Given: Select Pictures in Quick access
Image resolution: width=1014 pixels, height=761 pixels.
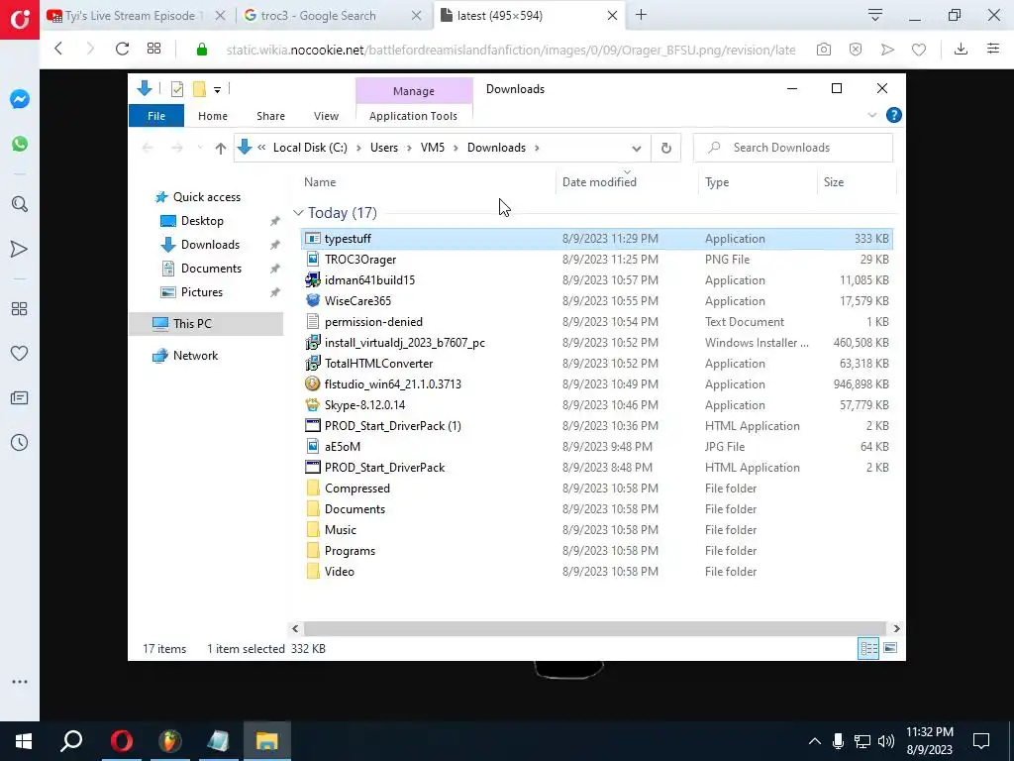Looking at the screenshot, I should [x=201, y=292].
